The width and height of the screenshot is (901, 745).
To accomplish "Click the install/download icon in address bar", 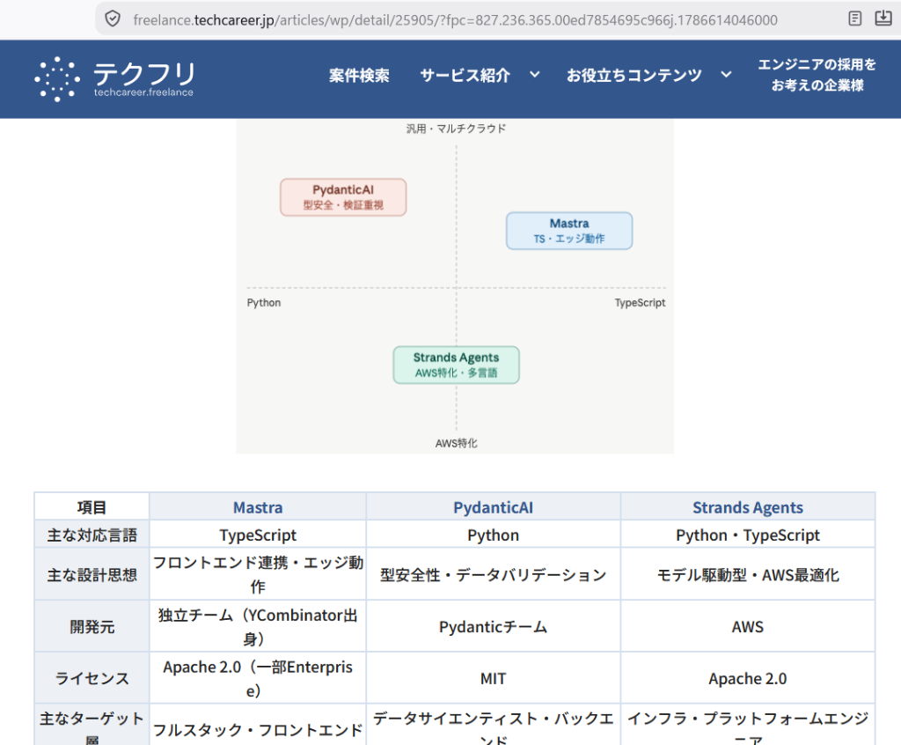I will tap(883, 18).
